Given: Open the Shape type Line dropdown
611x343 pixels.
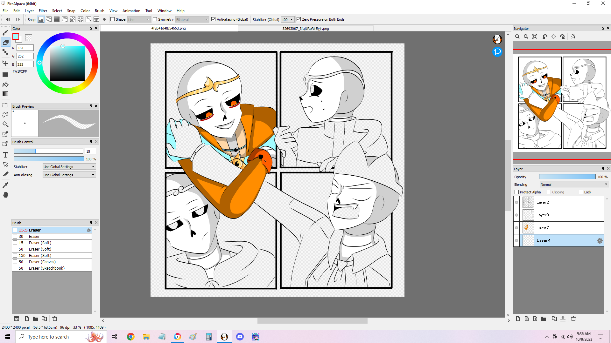Looking at the screenshot, I should [x=139, y=20].
